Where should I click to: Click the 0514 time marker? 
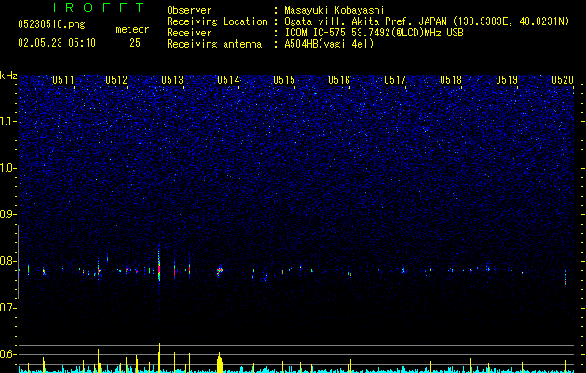(x=228, y=80)
